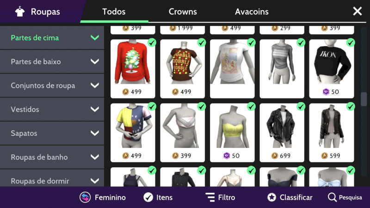Select the IKON sweatshirt crown price icon
Screen dimensions: 370x208
(x=326, y=92)
